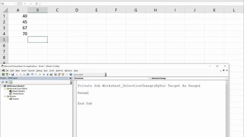
Task: Open the Help menu in VBA editor
Action: pyautogui.click(x=76, y=71)
